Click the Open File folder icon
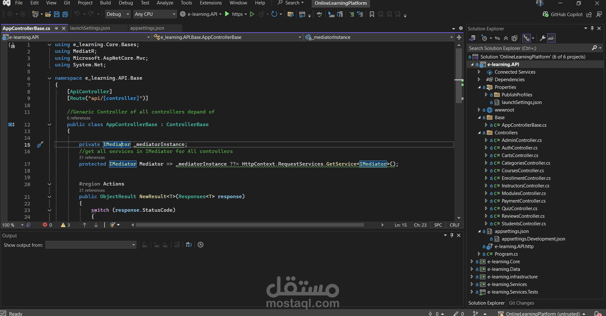The image size is (606, 316). click(48, 14)
